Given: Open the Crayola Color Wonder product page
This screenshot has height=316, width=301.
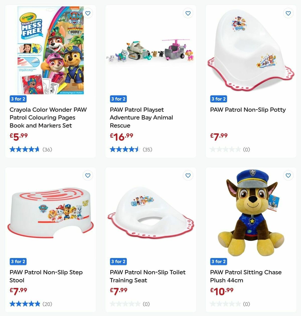Looking at the screenshot, I should coord(48,117).
